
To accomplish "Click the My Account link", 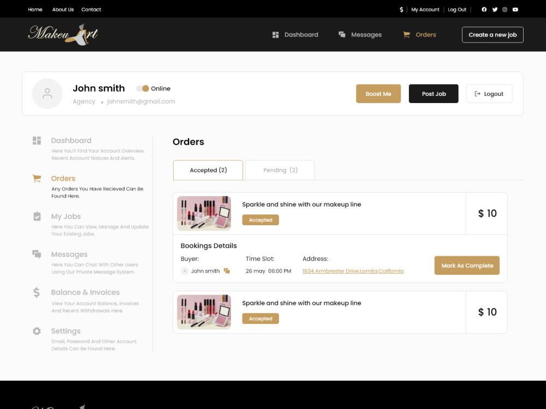I will (425, 10).
